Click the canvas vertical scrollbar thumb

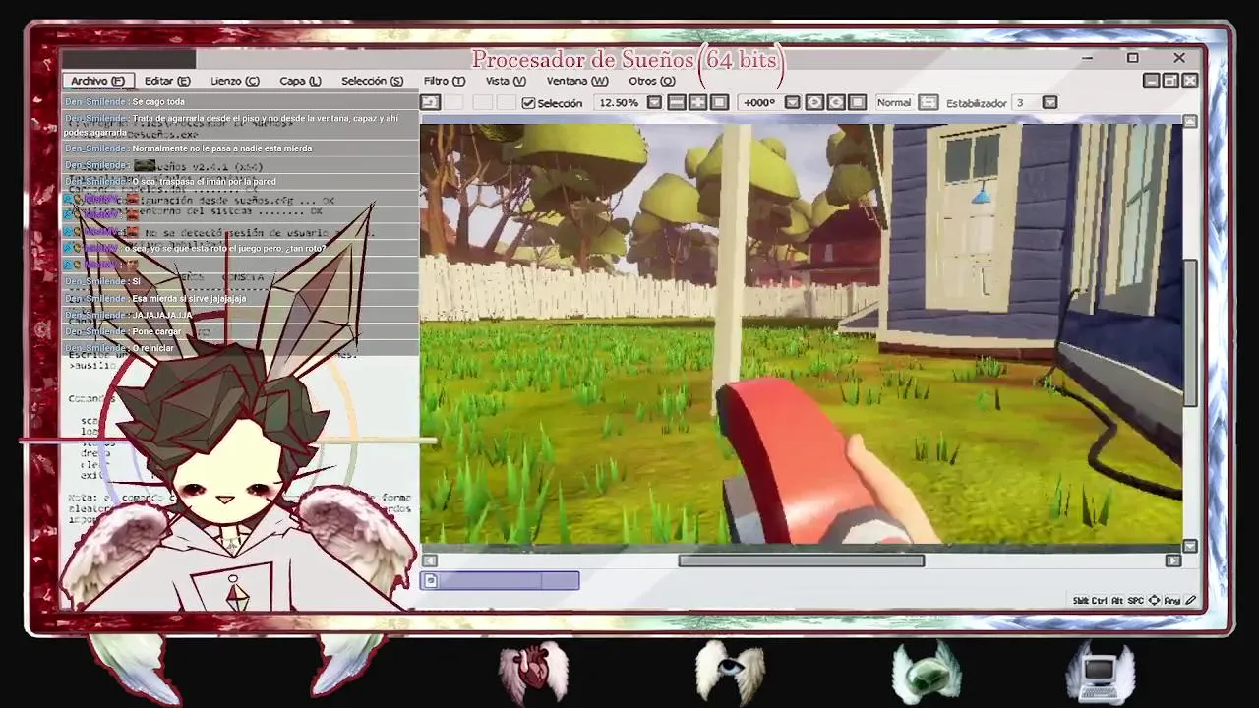1190,332
